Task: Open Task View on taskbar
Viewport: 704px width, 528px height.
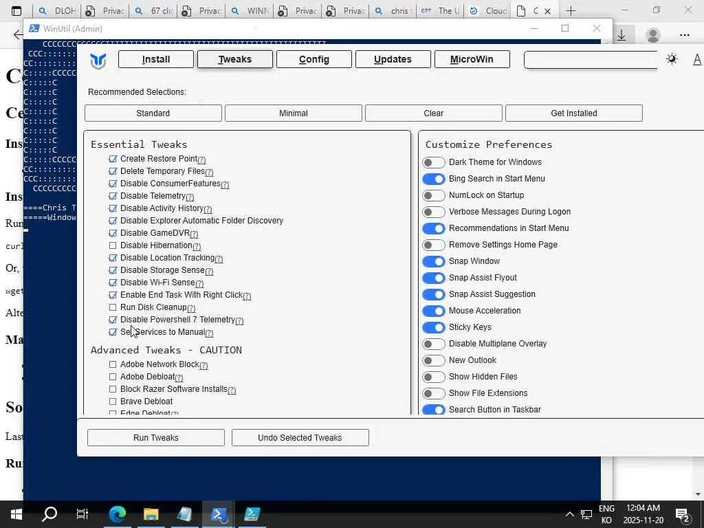Action: coord(82,514)
